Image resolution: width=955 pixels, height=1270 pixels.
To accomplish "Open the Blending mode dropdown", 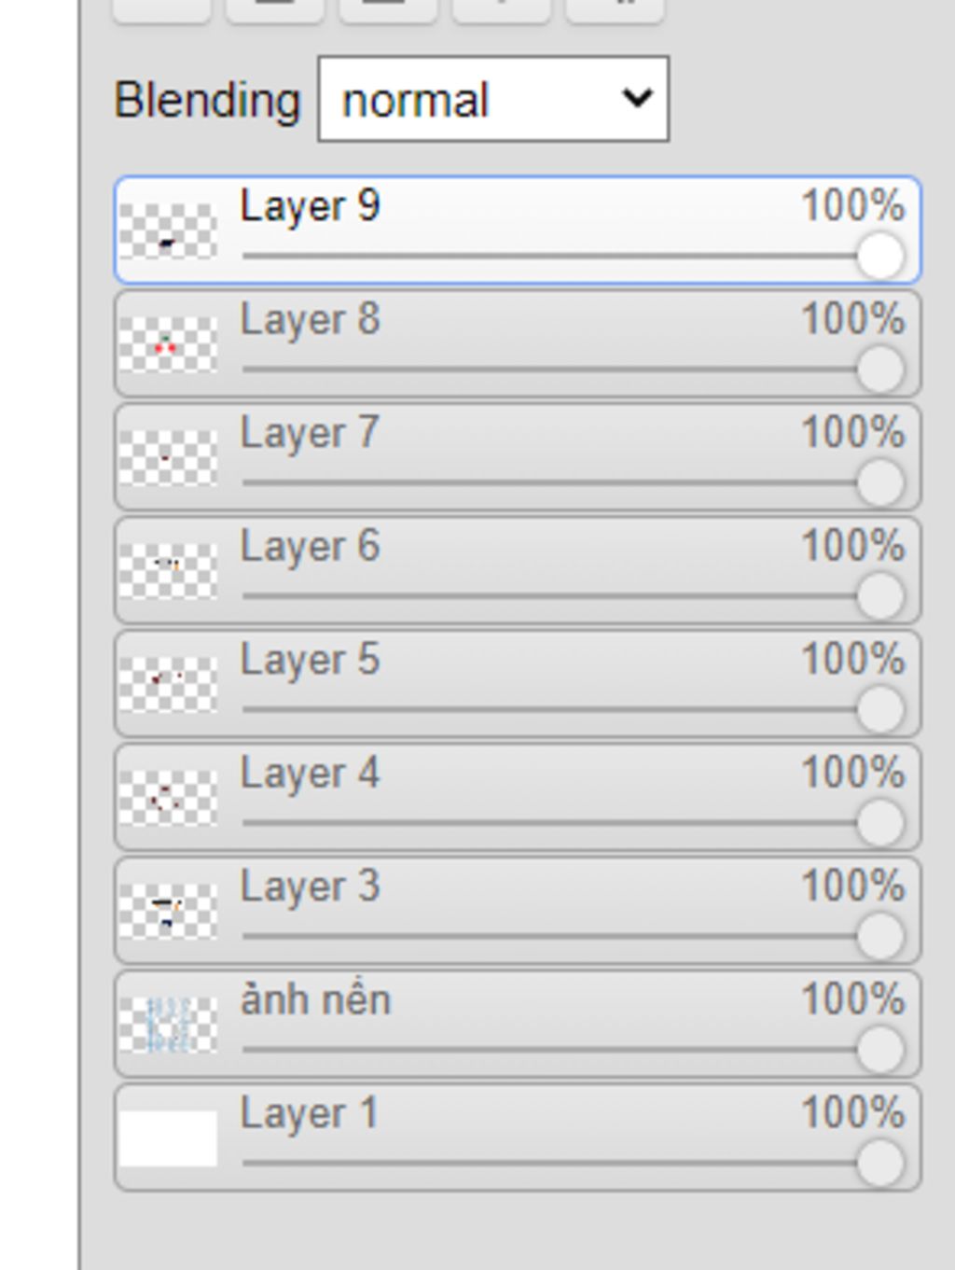I will coord(493,99).
